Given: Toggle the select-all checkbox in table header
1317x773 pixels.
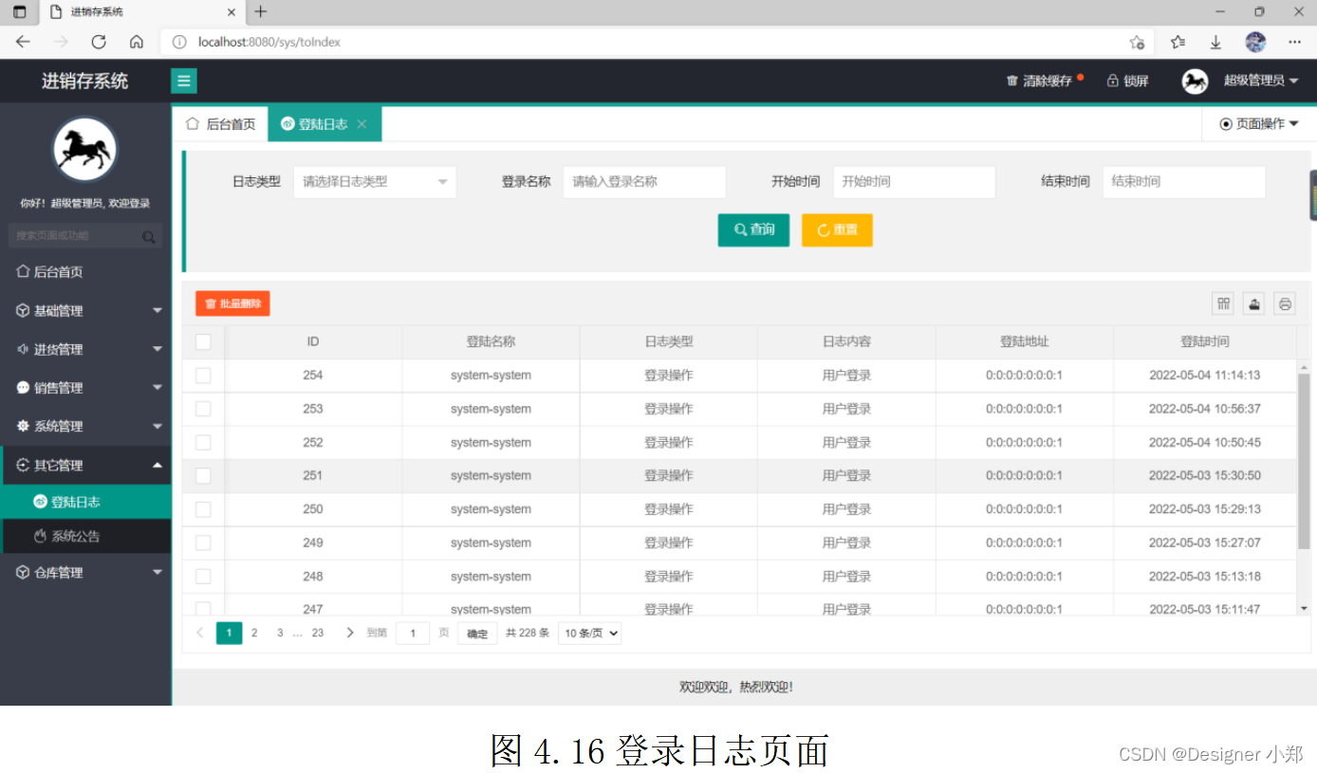Looking at the screenshot, I should click(203, 342).
